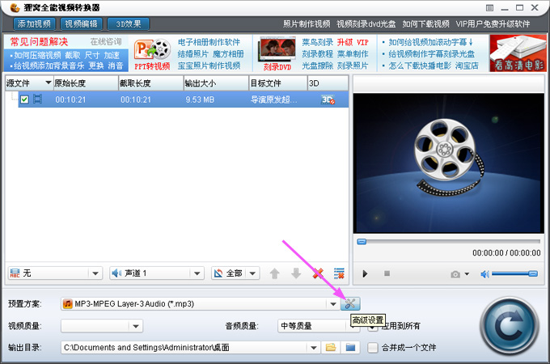The image size is (550, 364).
Task: Take a snapshot with camera icon
Action: [x=455, y=274]
